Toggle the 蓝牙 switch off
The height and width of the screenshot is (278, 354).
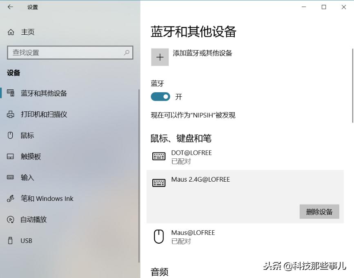pyautogui.click(x=160, y=97)
